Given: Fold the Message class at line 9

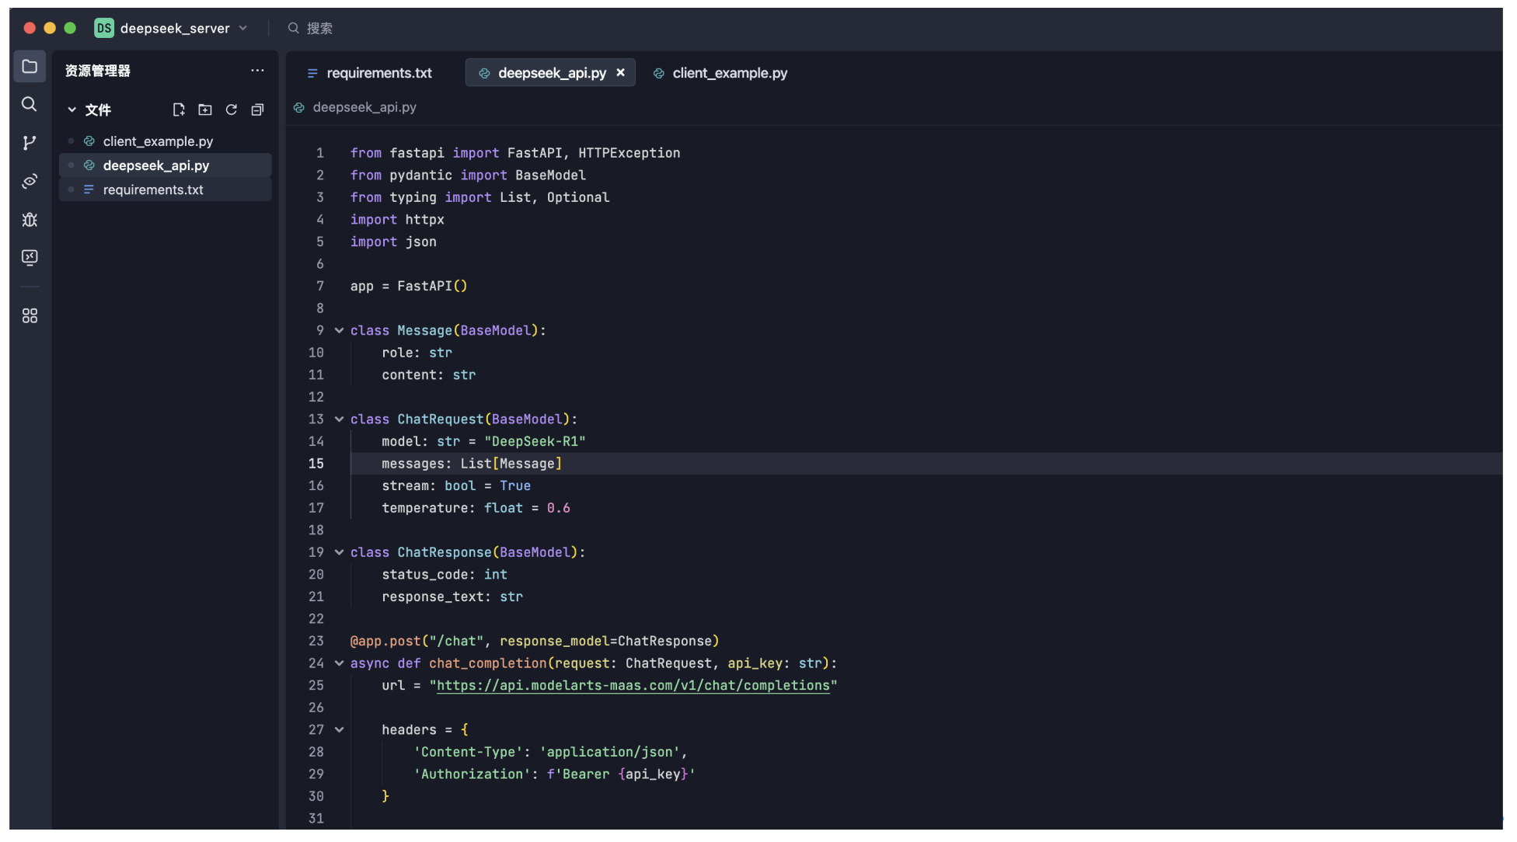Looking at the screenshot, I should (340, 331).
